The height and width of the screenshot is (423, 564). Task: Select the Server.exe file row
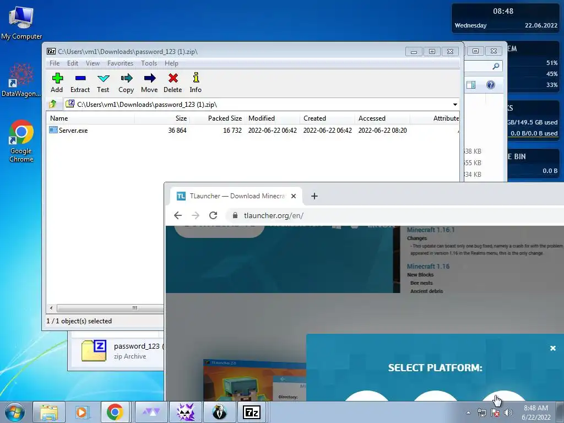click(253, 130)
